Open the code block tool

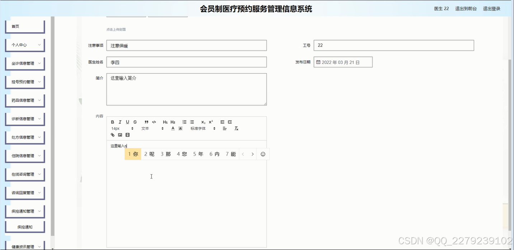tap(154, 122)
